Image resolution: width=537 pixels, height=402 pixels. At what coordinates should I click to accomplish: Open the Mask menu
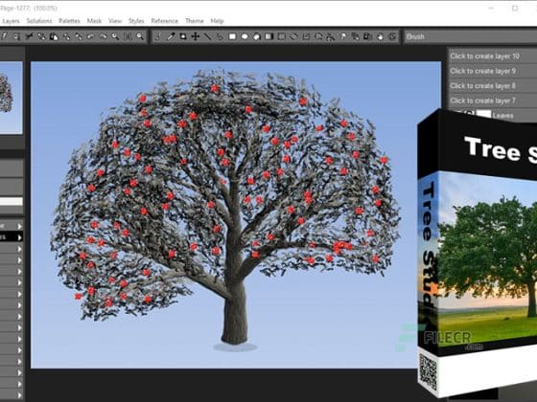click(94, 21)
